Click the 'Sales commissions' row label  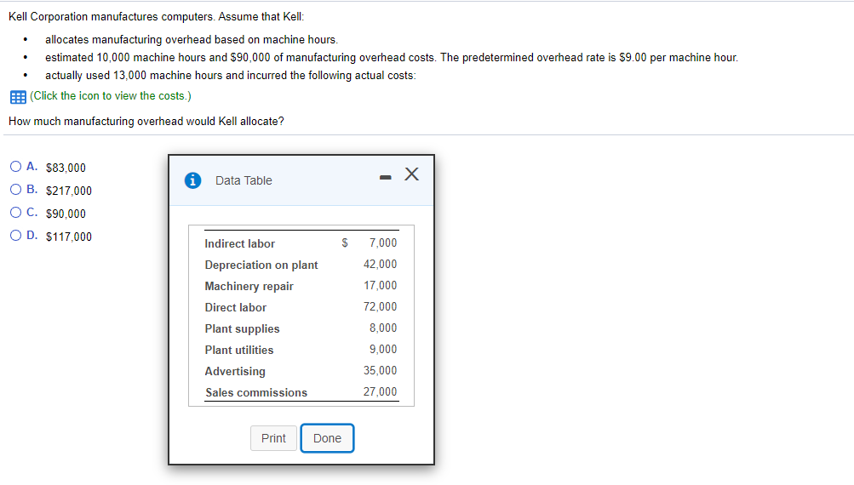[x=256, y=392]
